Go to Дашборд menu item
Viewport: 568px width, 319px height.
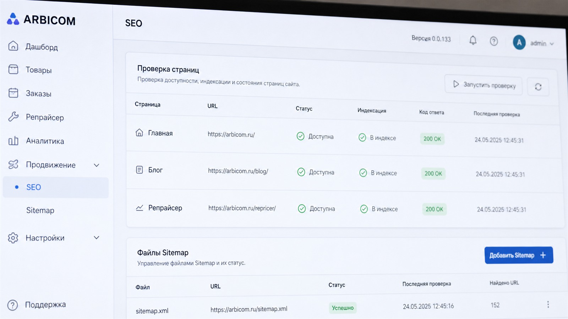42,47
